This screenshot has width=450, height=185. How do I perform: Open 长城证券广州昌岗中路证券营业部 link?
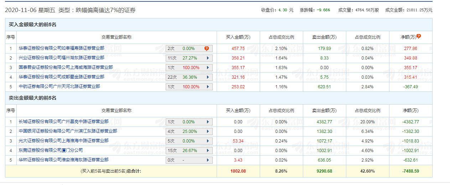tap(64, 122)
